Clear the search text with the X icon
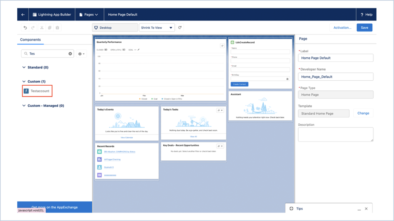 click(70, 53)
